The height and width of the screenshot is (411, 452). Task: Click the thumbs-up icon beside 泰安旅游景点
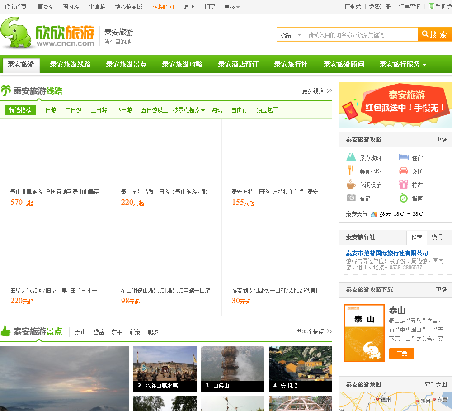[5, 331]
